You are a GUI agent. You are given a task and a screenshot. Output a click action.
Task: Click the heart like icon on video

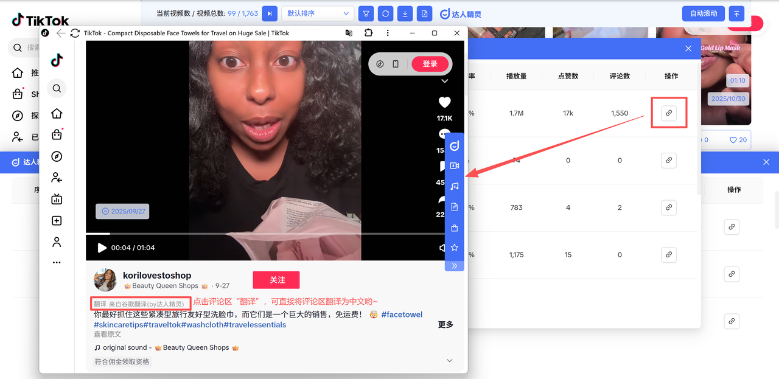(x=444, y=102)
